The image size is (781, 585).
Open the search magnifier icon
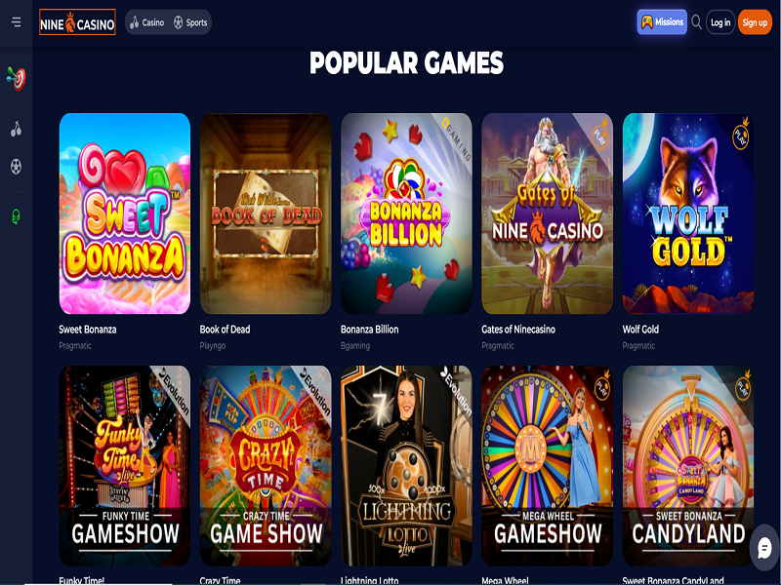click(x=696, y=22)
